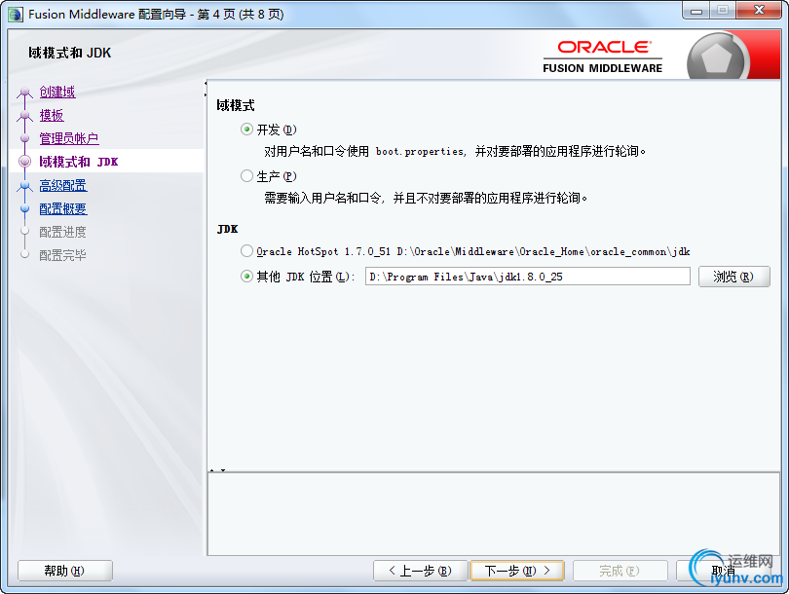Select the 生产 (P) production mode radio button
The height and width of the screenshot is (594, 789).
coord(246,176)
